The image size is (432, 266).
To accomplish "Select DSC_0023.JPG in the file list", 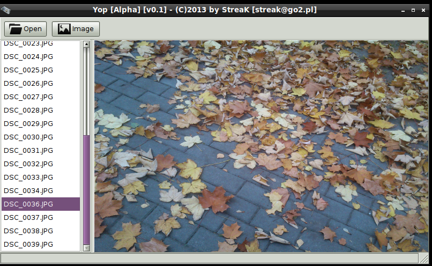I will pyautogui.click(x=41, y=43).
